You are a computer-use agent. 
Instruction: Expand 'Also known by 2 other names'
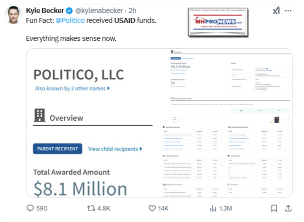[72, 88]
